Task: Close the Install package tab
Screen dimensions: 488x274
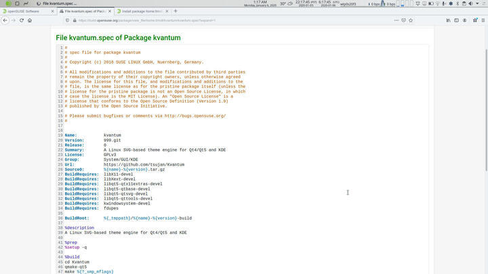Action: pyautogui.click(x=167, y=12)
